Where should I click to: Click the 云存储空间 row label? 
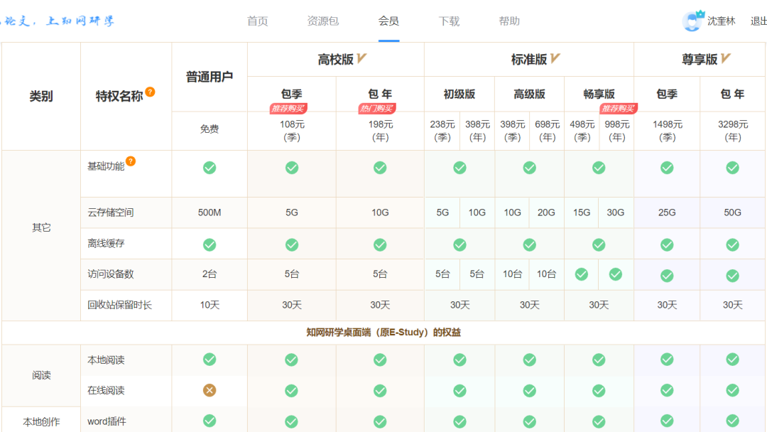tap(111, 213)
